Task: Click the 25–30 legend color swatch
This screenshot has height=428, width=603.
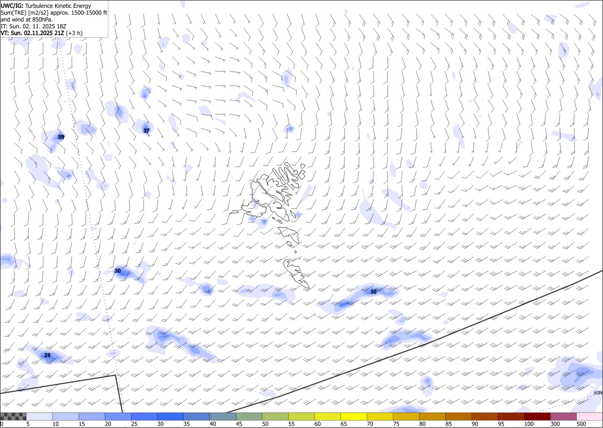Action: tap(144, 416)
